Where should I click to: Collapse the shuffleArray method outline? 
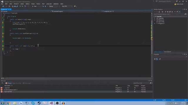4,34
